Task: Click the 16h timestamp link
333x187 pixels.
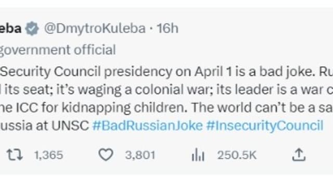Action: pos(168,28)
